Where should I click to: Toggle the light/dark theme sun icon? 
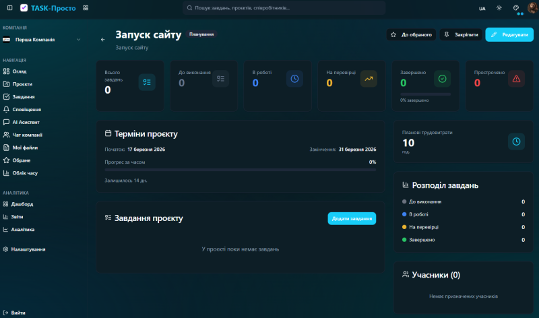[x=499, y=8]
